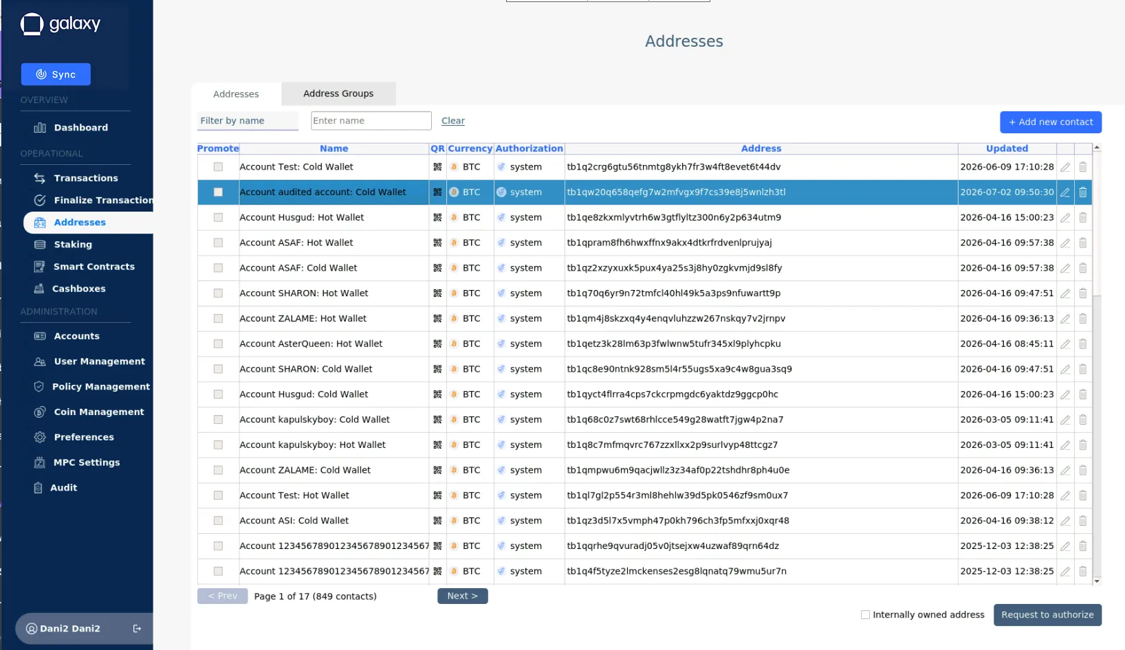Open QR code for Account ZALAME: Hot Wallet
The height and width of the screenshot is (650, 1125).
[437, 319]
